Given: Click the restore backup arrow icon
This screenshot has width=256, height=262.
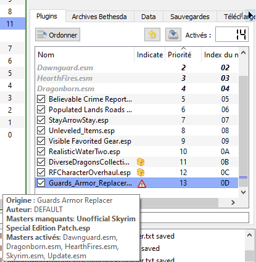Looking at the screenshot, I should click(x=152, y=35).
